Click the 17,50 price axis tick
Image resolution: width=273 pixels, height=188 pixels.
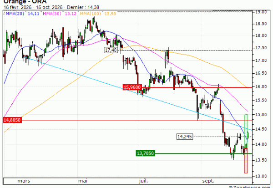[261, 48]
